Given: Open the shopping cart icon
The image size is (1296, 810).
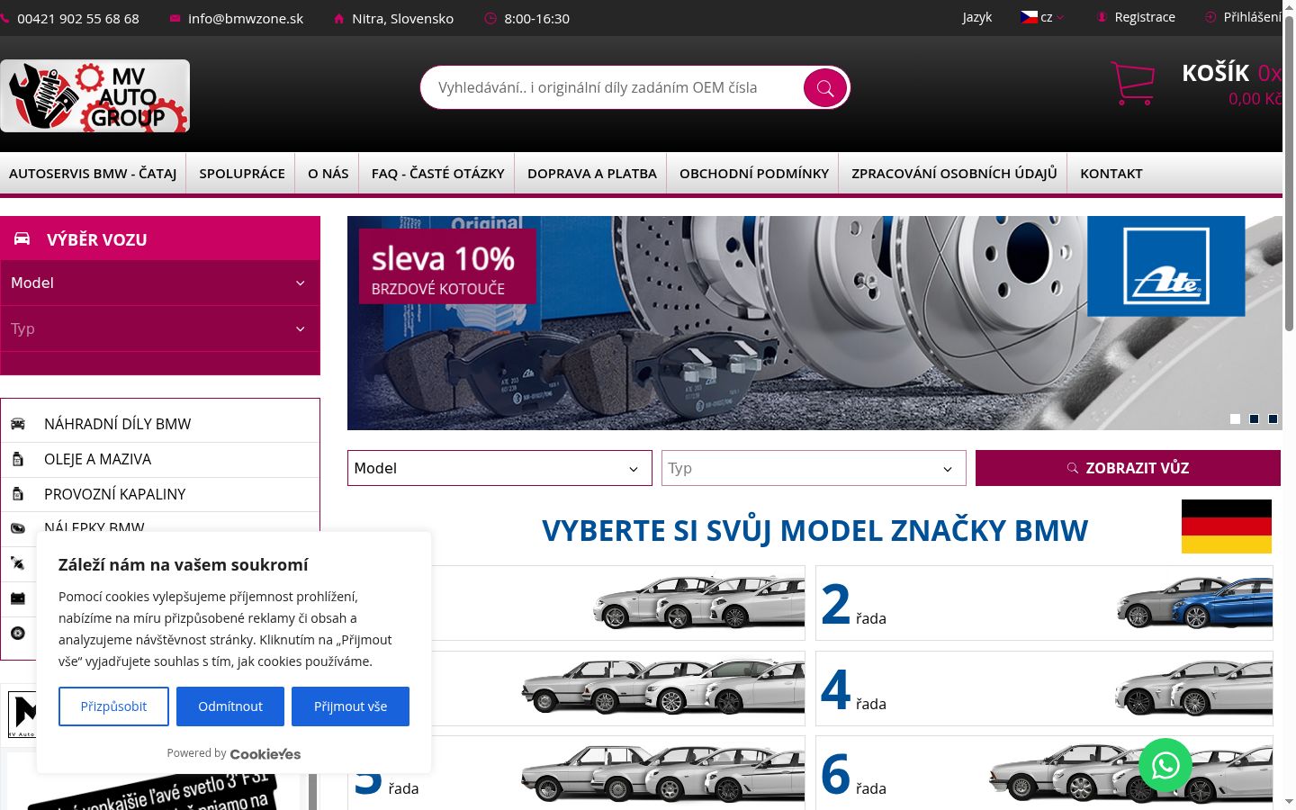Looking at the screenshot, I should click(1132, 83).
